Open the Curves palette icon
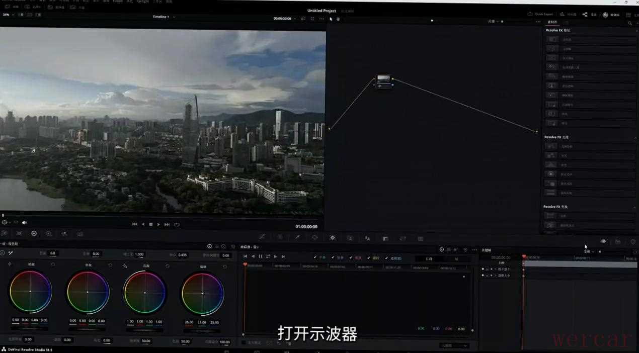The height and width of the screenshot is (353, 639). 262,237
